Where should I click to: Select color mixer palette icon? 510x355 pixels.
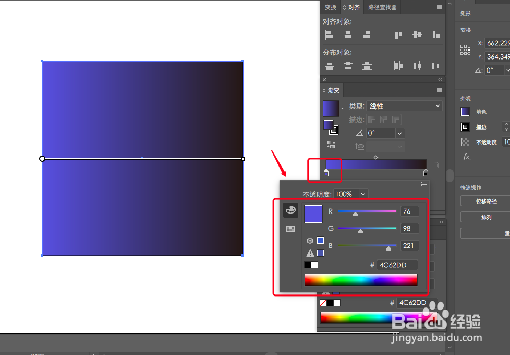(x=290, y=210)
